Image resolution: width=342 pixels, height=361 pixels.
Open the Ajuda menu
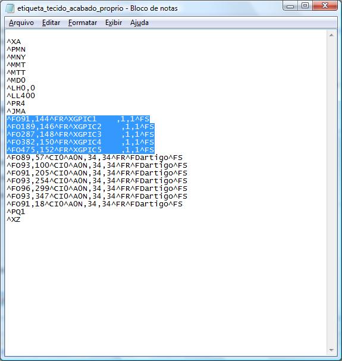pos(139,23)
